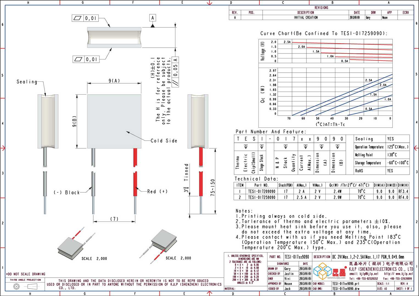419x296 pixels.
Task: Click the 'Red (+)' wire label
Action: coord(157,191)
